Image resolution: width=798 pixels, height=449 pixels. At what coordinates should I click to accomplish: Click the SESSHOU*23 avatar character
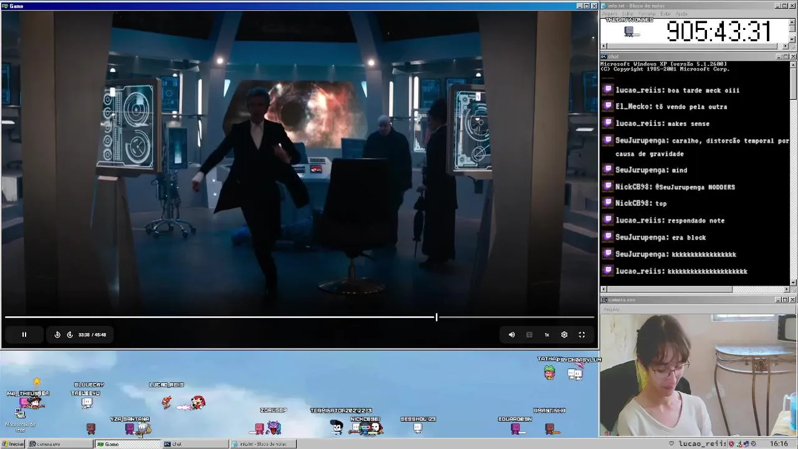pos(418,428)
